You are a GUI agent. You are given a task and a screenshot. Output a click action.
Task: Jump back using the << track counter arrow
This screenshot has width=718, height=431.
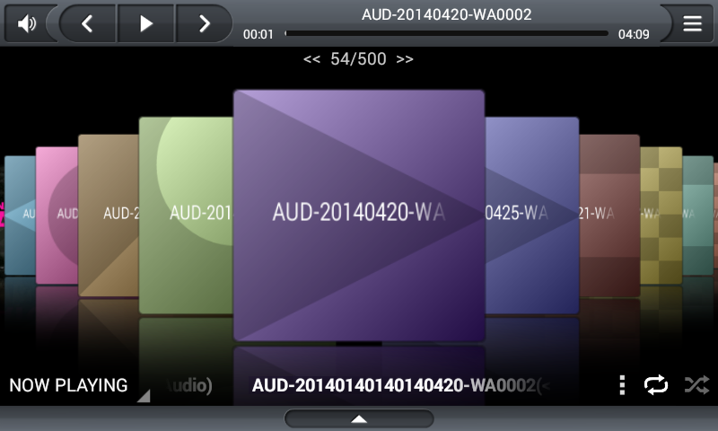[311, 59]
